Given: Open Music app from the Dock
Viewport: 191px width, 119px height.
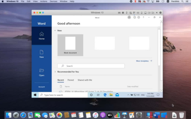Looking at the screenshot, I should pyautogui.click(x=95, y=115).
